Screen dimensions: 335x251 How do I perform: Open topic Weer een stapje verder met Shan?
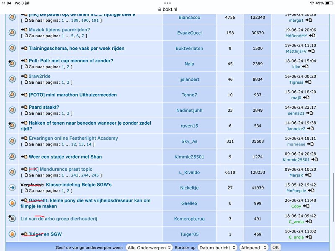(65, 156)
